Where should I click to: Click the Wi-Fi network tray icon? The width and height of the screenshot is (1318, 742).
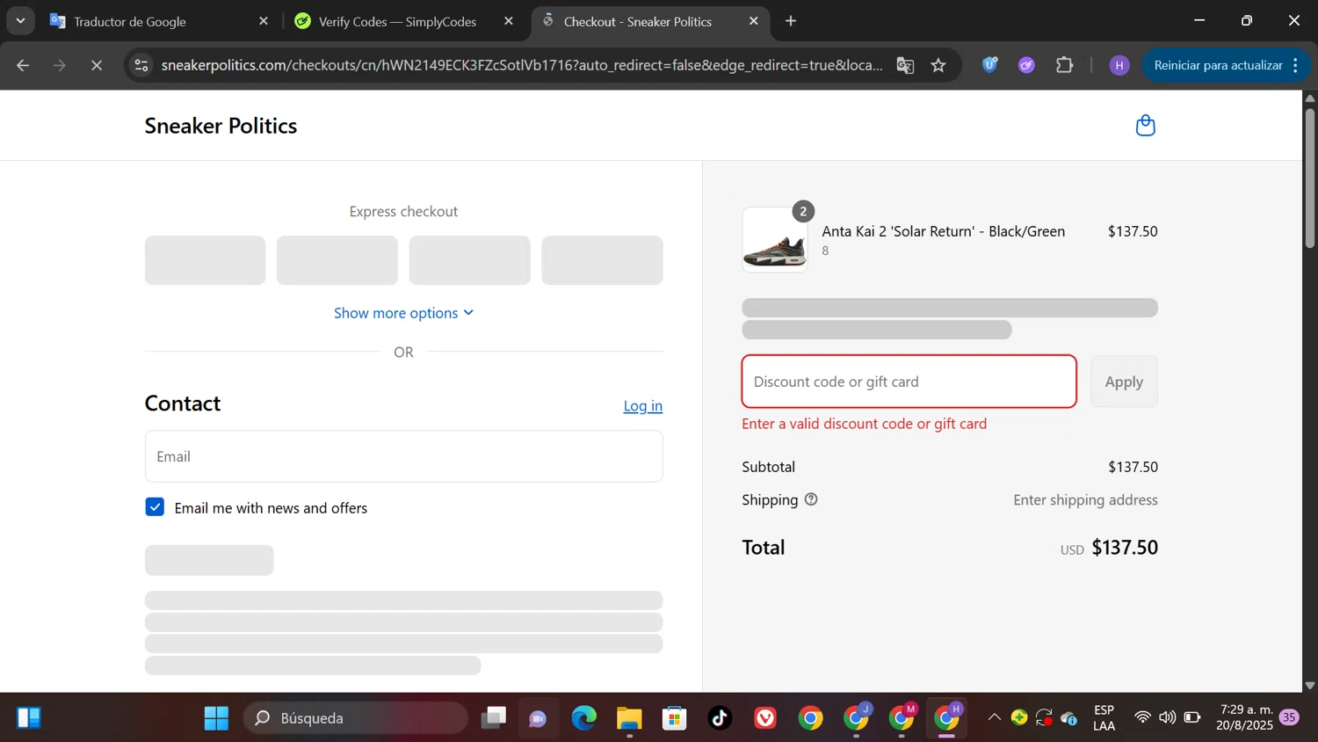tap(1142, 717)
